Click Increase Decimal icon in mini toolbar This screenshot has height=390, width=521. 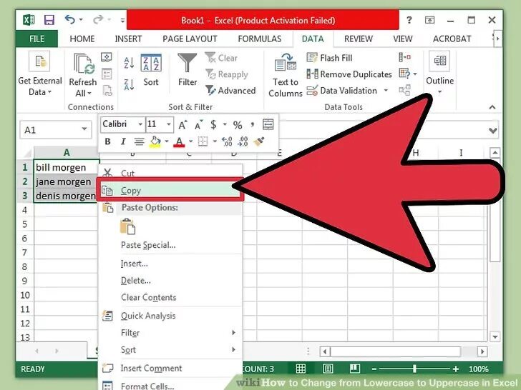click(x=227, y=141)
